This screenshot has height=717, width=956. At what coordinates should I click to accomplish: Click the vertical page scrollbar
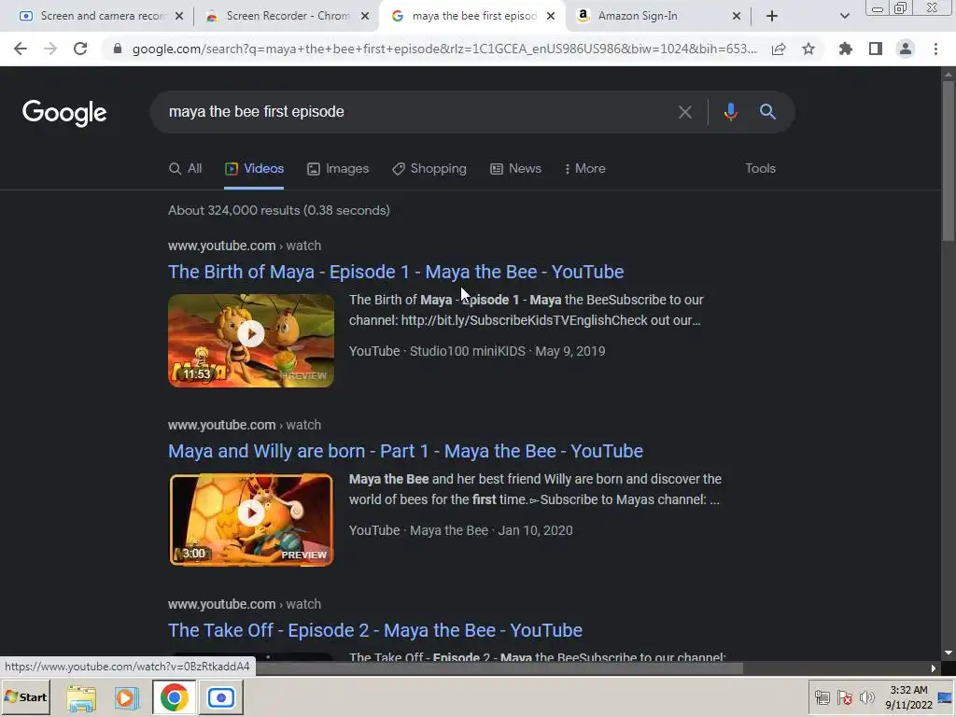[x=949, y=162]
